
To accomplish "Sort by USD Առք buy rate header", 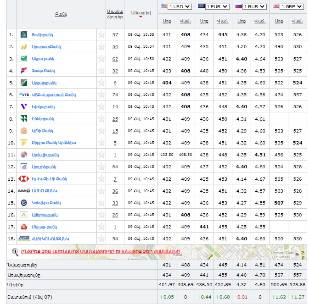I will pos(167,21).
